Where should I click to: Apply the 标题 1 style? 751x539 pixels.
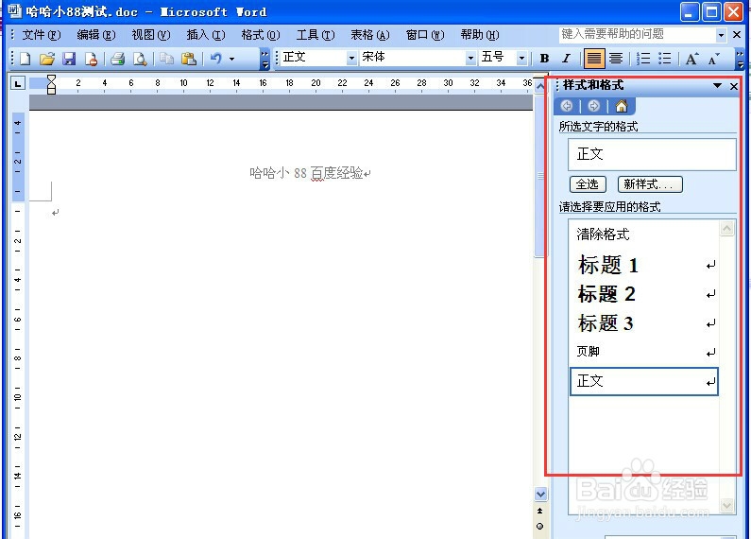pos(644,265)
